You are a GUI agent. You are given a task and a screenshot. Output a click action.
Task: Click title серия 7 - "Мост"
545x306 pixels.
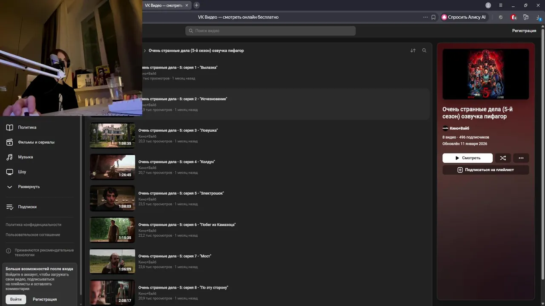click(x=175, y=256)
